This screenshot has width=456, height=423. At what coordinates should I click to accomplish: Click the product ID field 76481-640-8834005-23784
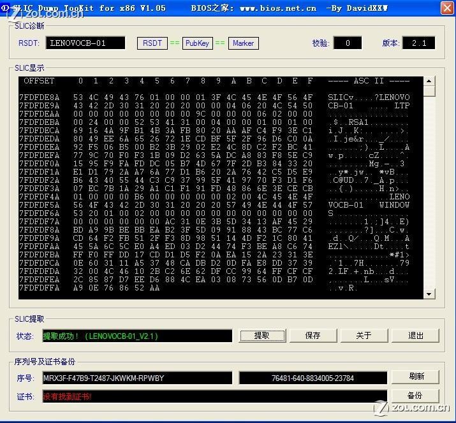[313, 378]
